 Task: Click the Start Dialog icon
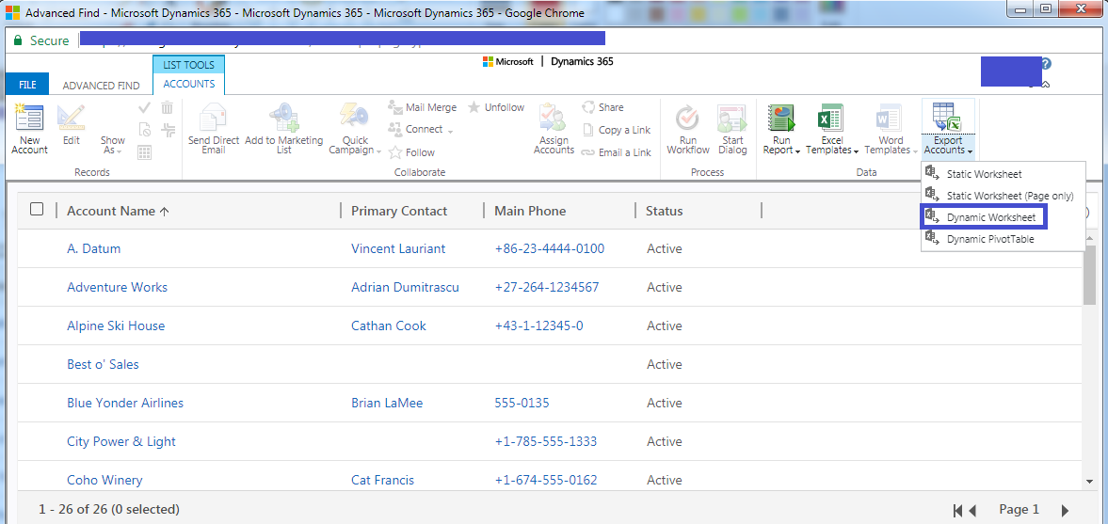point(732,118)
